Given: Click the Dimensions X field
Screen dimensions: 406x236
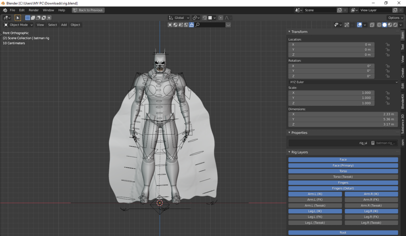Looking at the screenshot, I should [x=343, y=114].
